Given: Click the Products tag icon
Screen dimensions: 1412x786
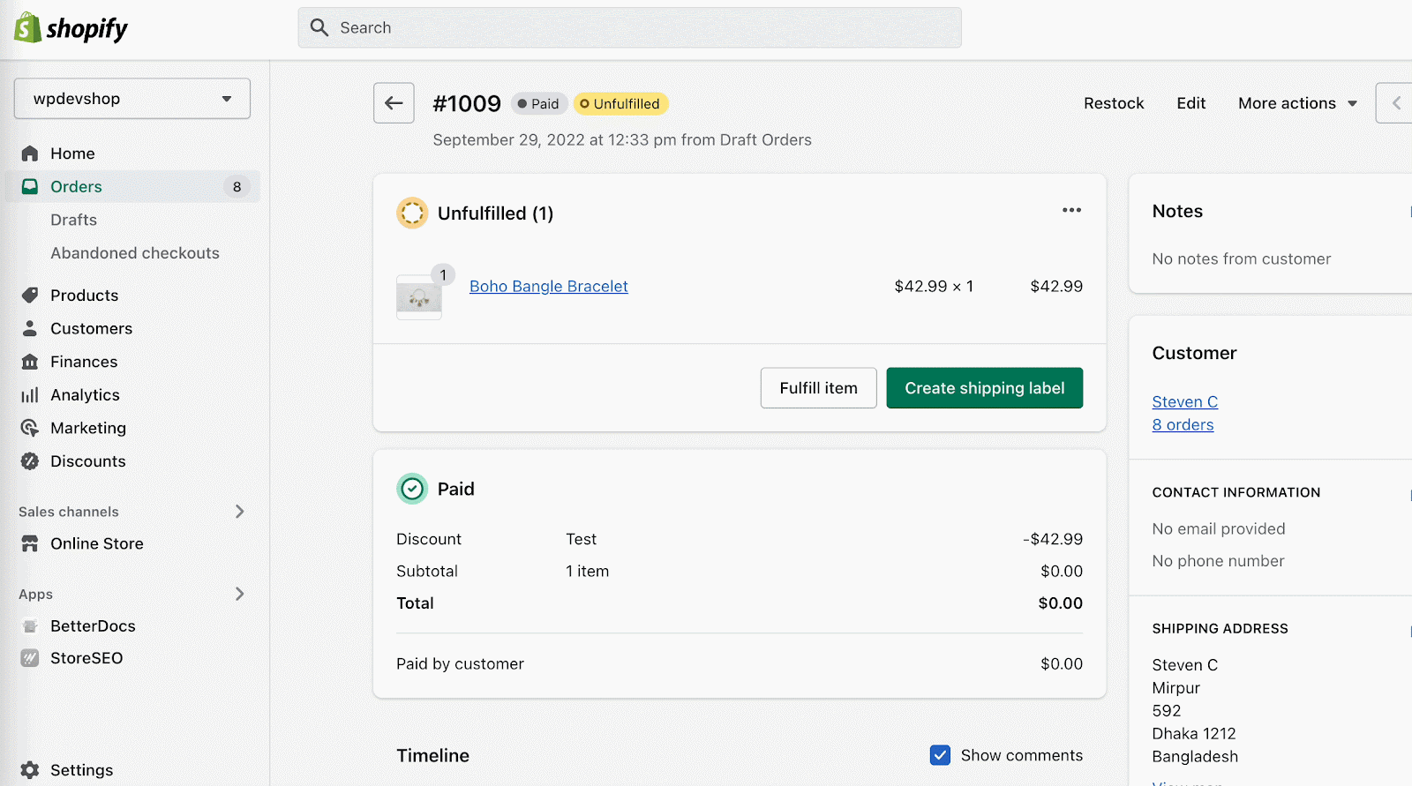Looking at the screenshot, I should coord(30,296).
